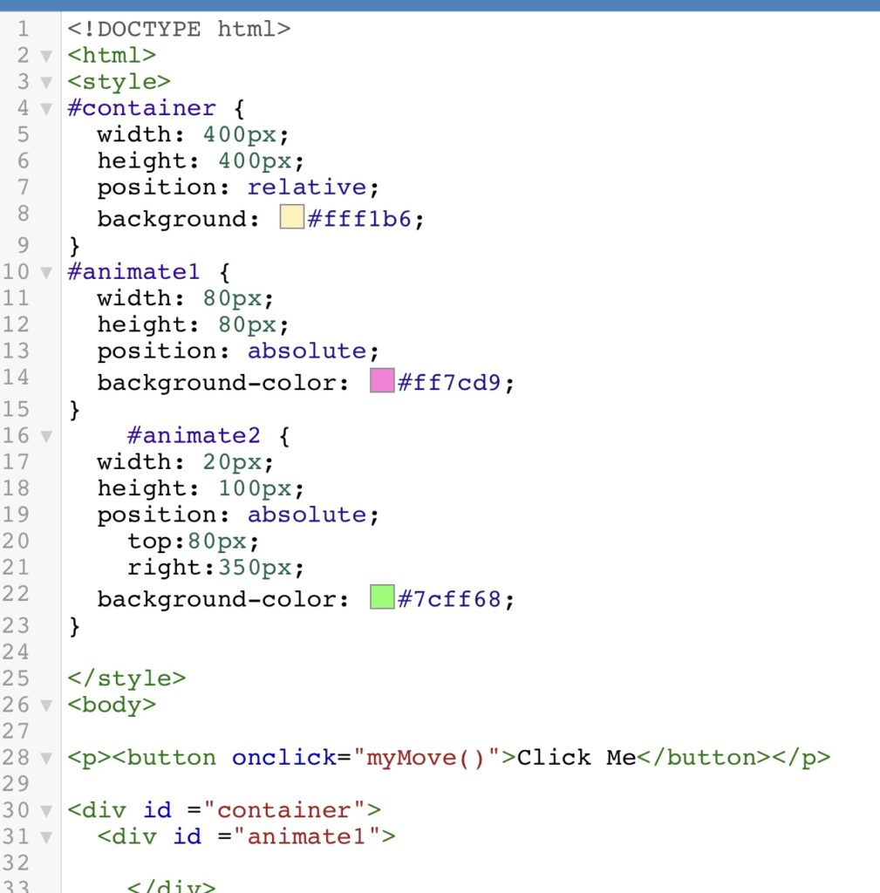Place cursor on <!DOCTYPE html> text
Image resolution: width=880 pixels, height=893 pixels.
coord(179,29)
